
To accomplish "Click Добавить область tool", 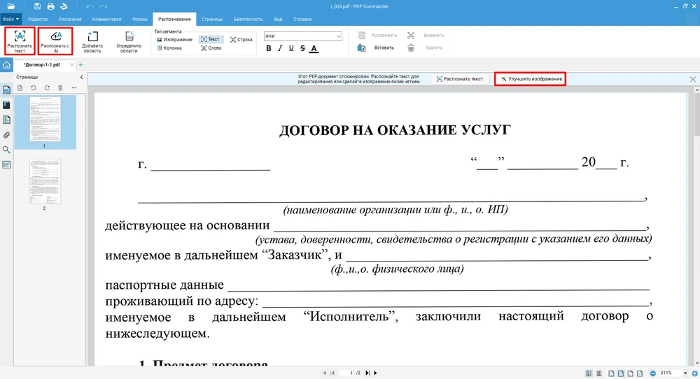I will (92, 41).
